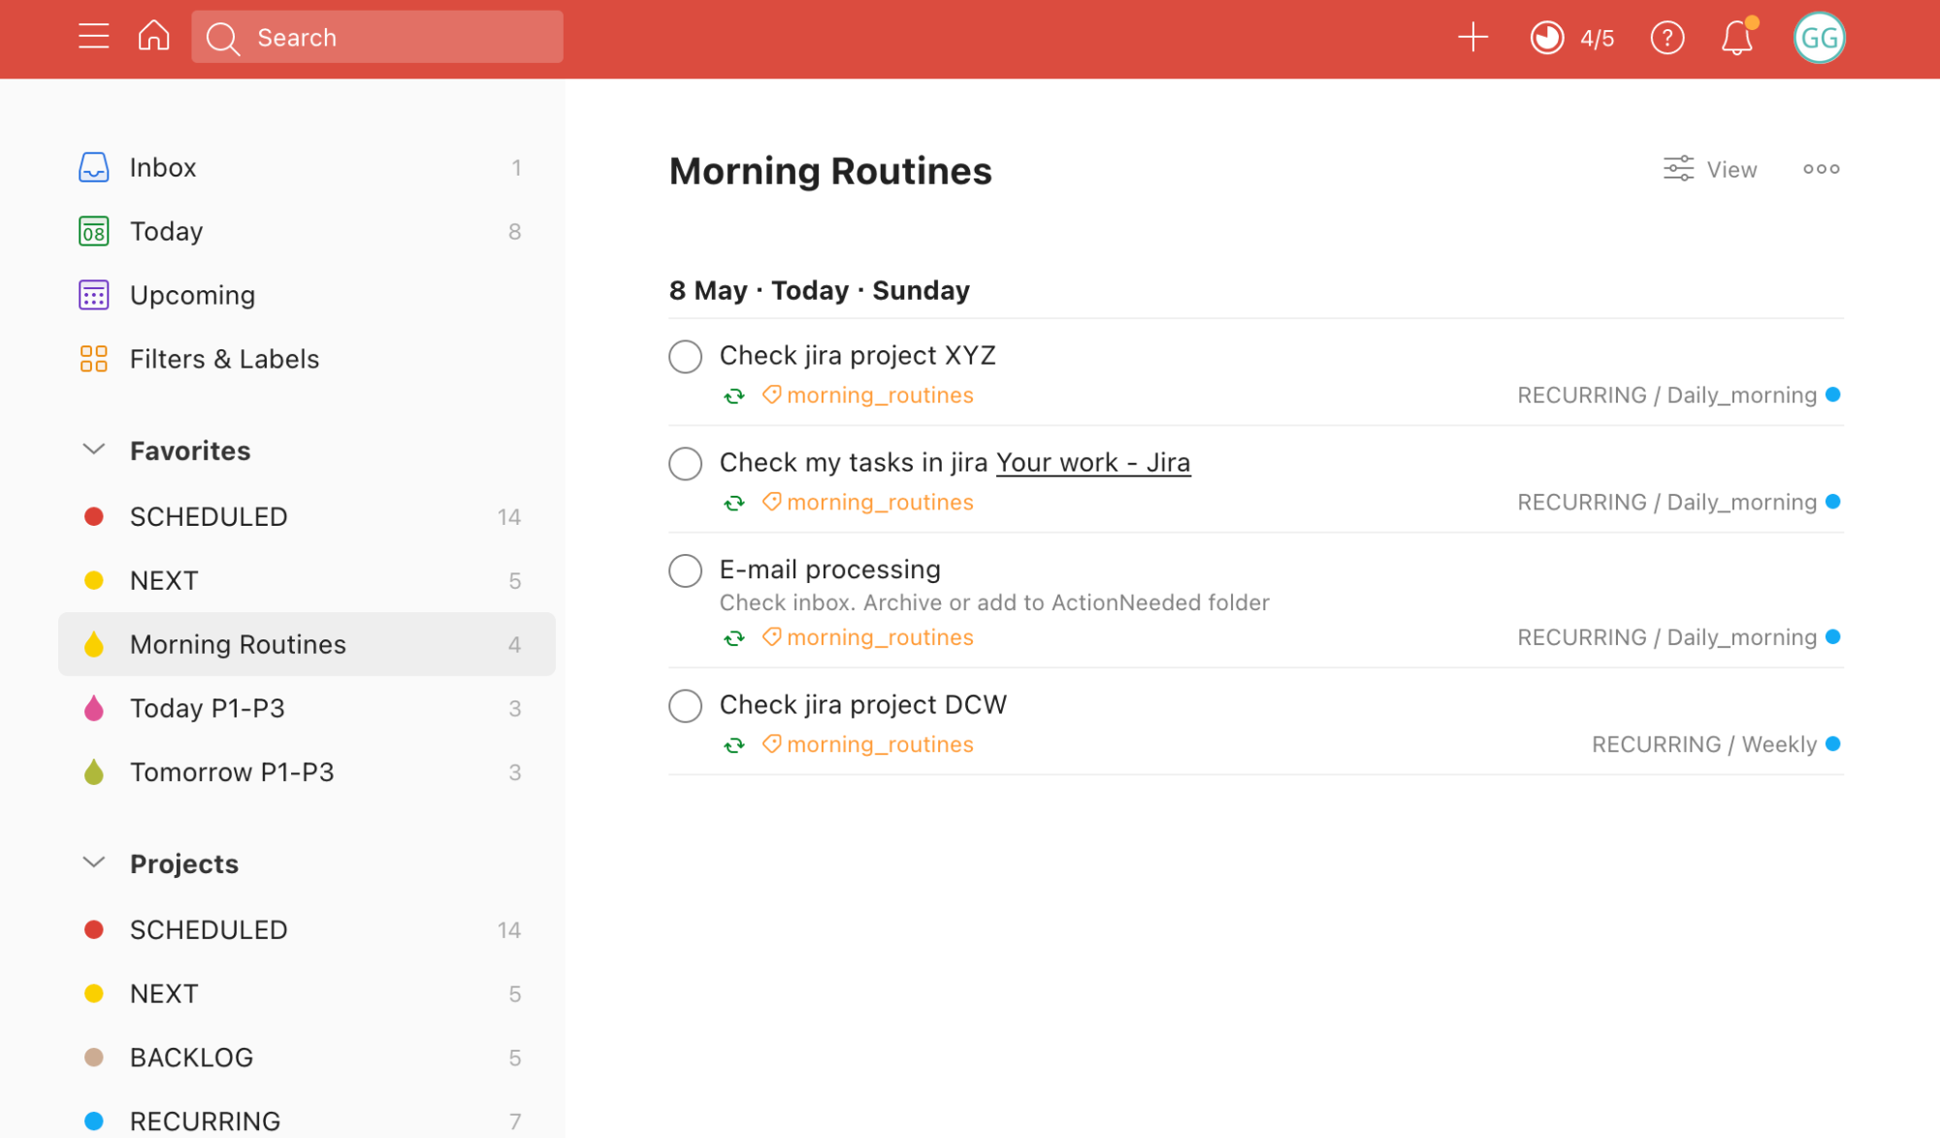Open the morning_routines label on the first task
The image size is (1940, 1138).
(x=879, y=395)
